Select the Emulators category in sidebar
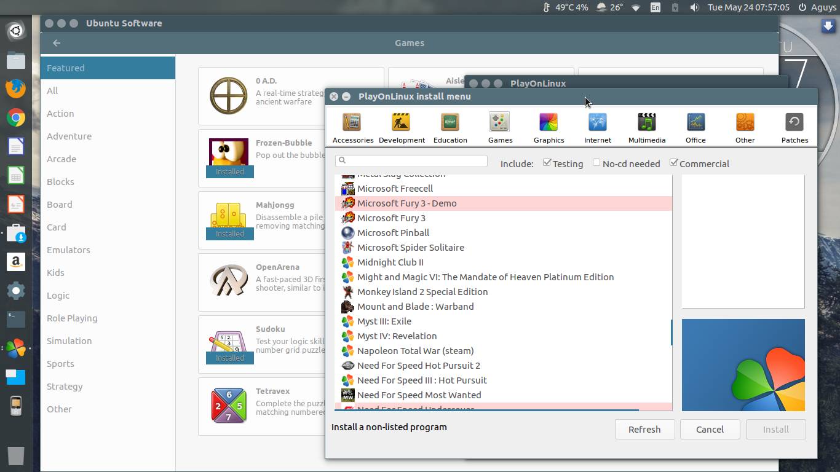 (x=108, y=250)
